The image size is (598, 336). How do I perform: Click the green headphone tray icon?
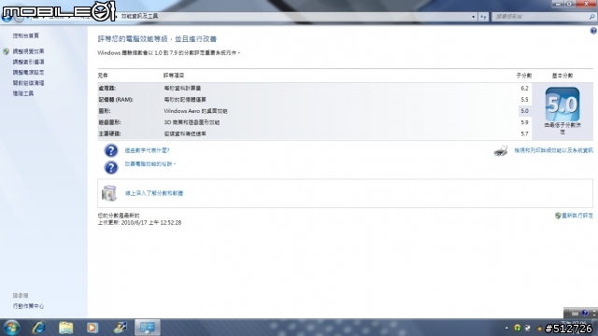tap(518, 328)
